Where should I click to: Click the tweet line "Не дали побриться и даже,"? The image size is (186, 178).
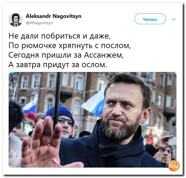pyautogui.click(x=59, y=36)
